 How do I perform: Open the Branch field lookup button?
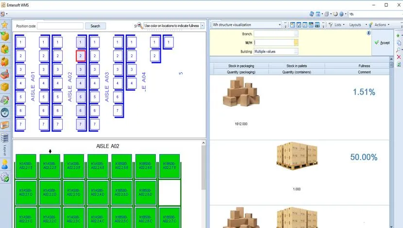point(296,33)
